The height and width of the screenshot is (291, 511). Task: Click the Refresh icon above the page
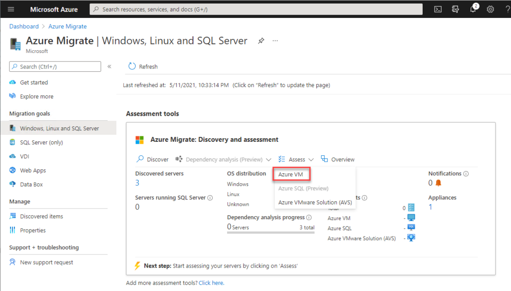coord(132,66)
